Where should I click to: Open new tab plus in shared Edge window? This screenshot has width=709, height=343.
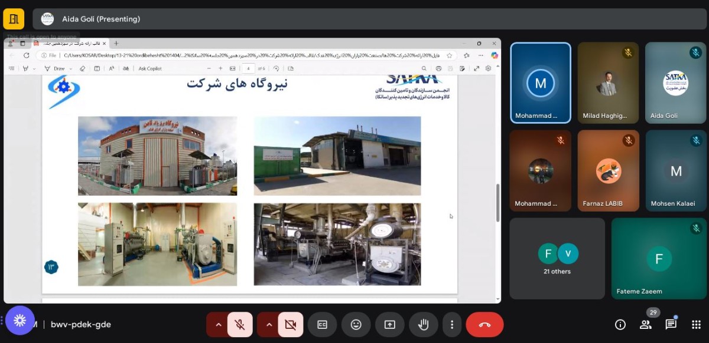click(x=116, y=43)
